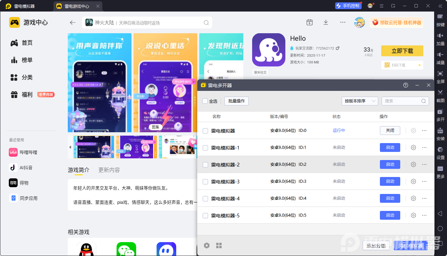Click the volume up (加量) icon

440,36
